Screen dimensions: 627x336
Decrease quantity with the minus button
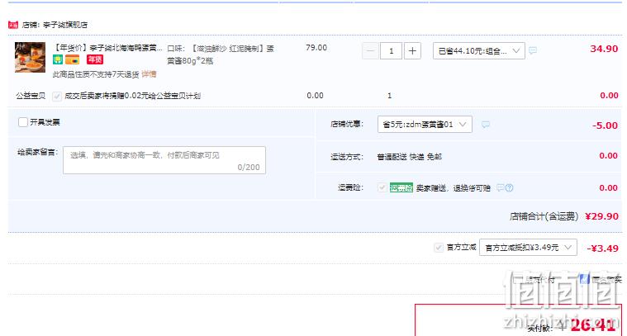(x=370, y=51)
